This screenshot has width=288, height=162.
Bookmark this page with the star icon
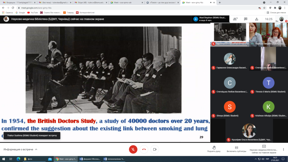(265, 8)
